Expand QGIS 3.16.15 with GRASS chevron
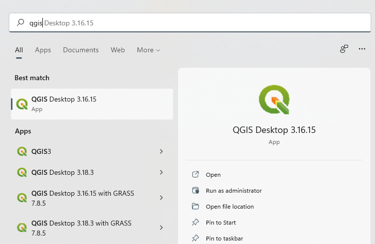Viewport: 375px width, 244px height. pos(161,198)
